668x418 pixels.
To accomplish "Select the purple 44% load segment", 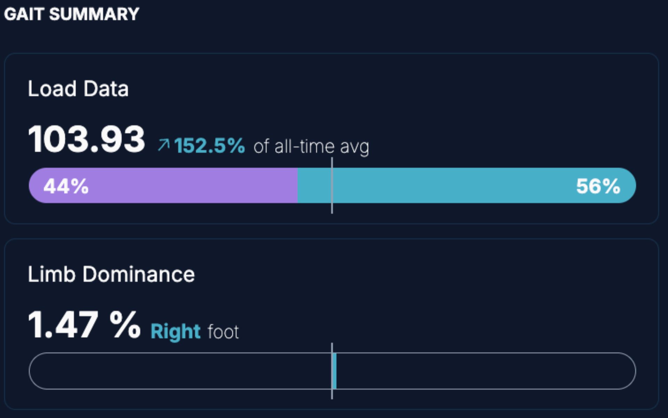I will click(x=163, y=186).
